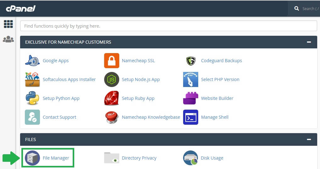
Task: Open the Namecheap Knowledgebase link
Action: coord(151,117)
